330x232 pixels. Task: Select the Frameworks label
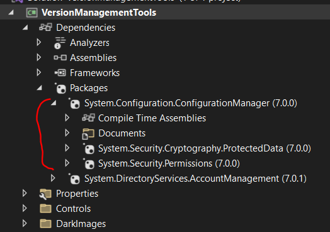point(94,73)
